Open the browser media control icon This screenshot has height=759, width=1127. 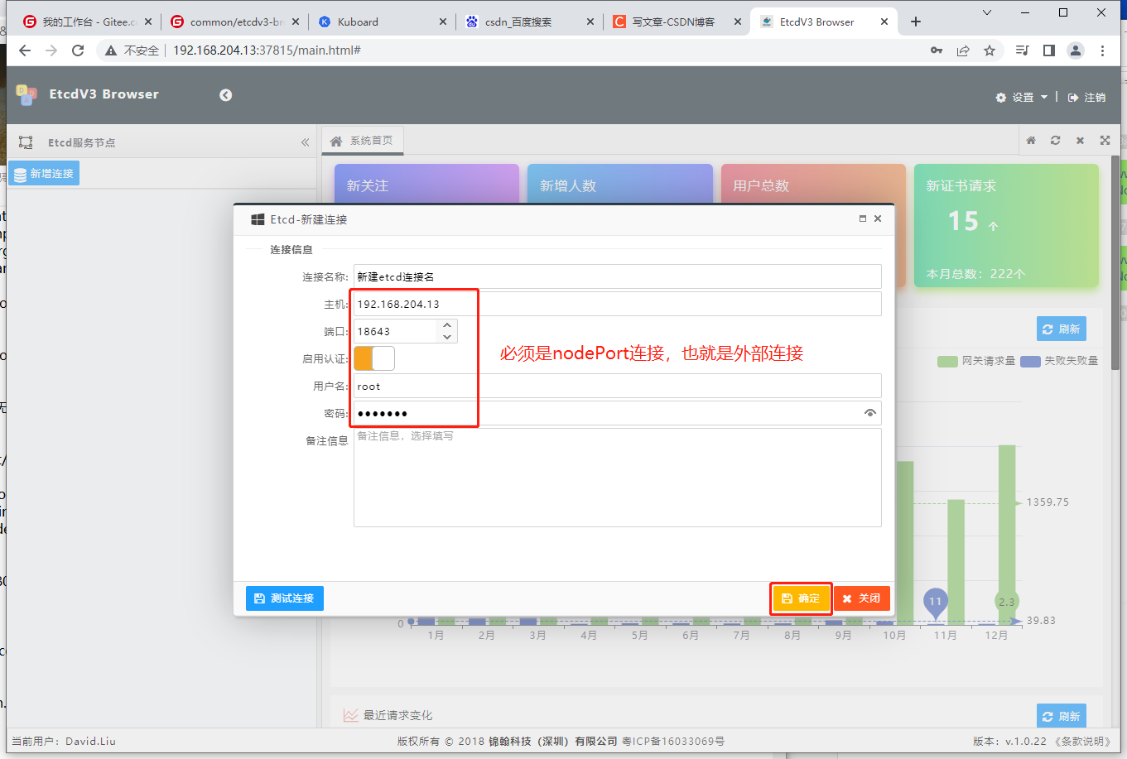[1022, 50]
